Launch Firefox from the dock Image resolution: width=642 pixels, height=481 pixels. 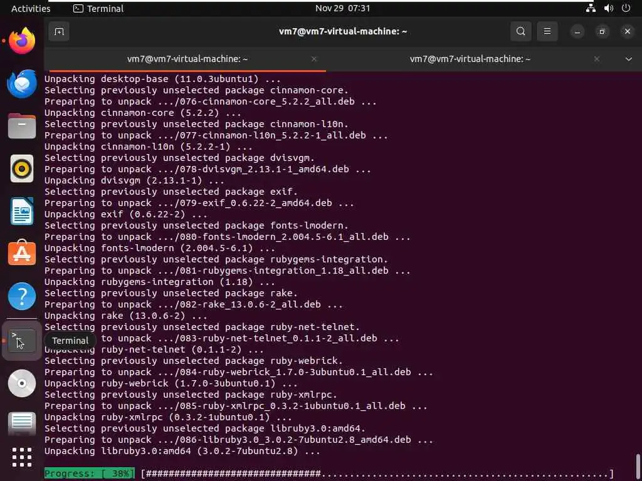coord(22,41)
